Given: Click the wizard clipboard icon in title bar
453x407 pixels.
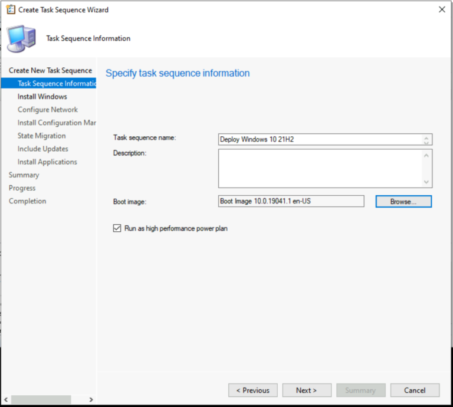Looking at the screenshot, I should click(11, 9).
